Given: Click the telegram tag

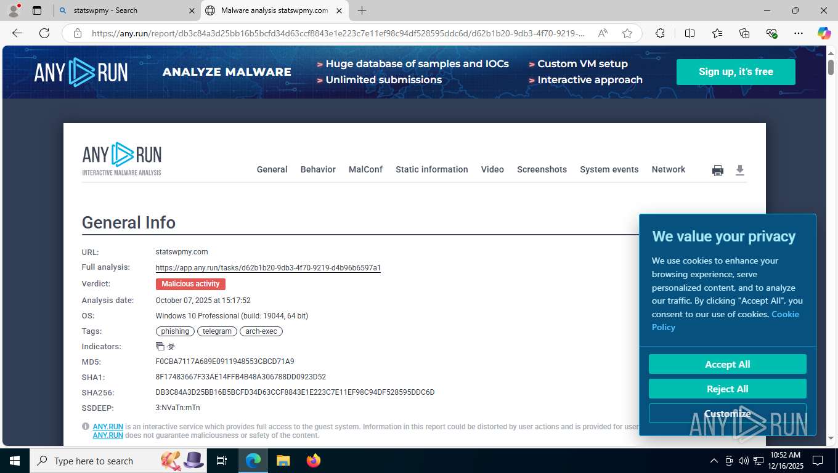Looking at the screenshot, I should click(x=217, y=331).
